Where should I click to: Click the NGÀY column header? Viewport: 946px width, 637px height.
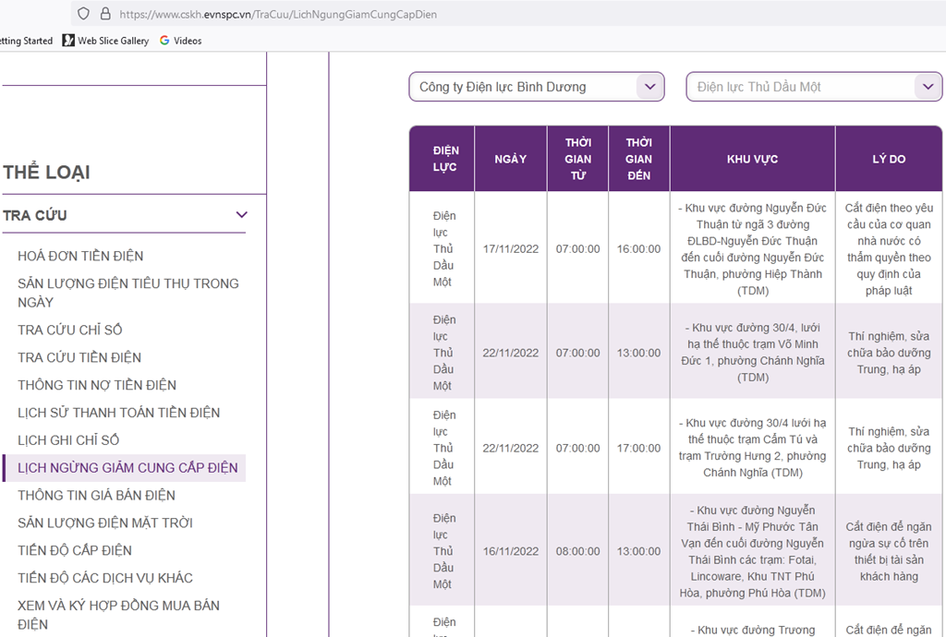(510, 159)
